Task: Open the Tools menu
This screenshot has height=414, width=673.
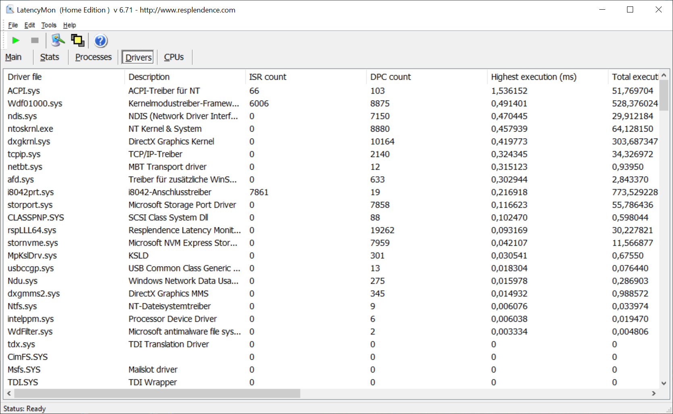Action: [49, 25]
